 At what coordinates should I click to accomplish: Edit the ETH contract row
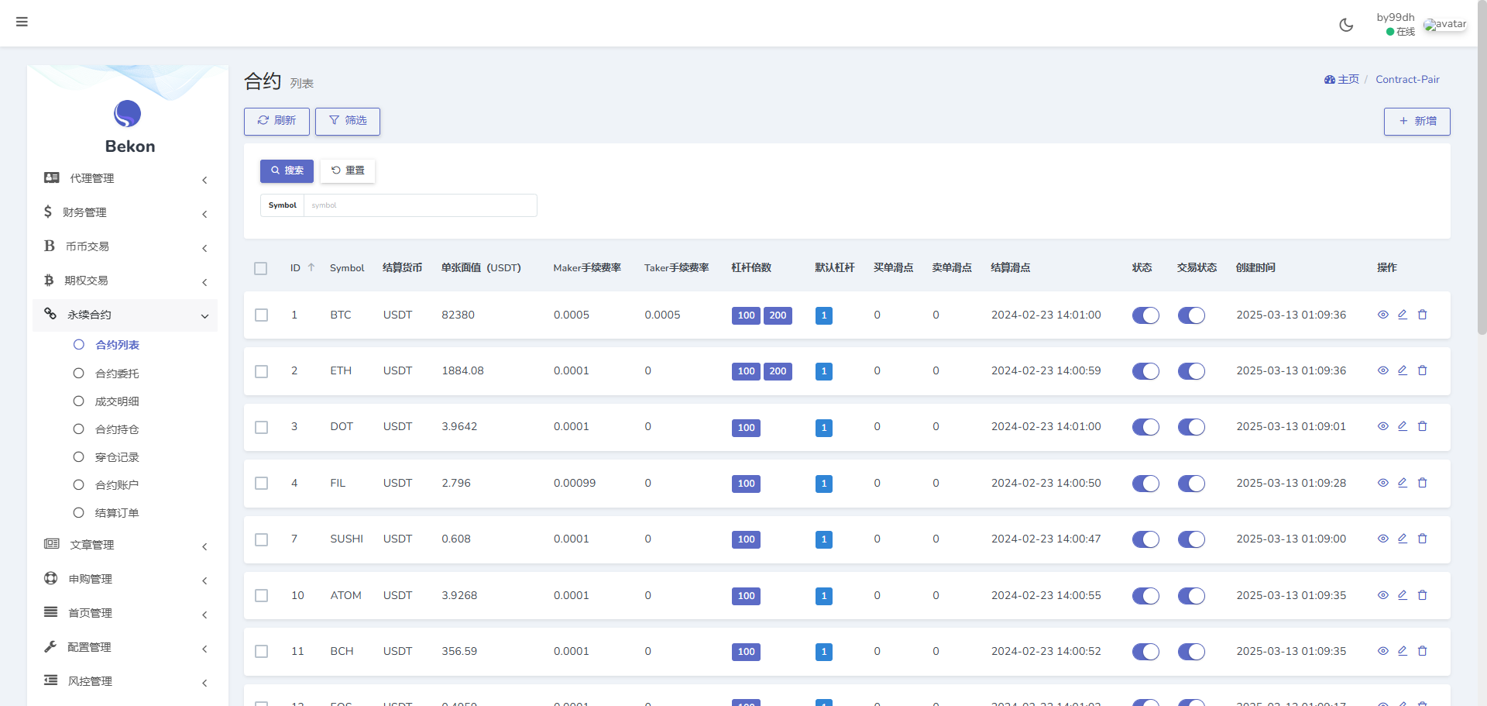click(1402, 370)
